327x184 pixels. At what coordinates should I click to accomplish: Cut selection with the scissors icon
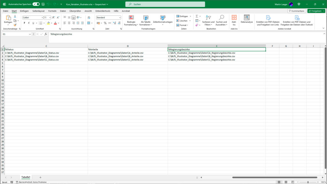pyautogui.click(x=15, y=16)
